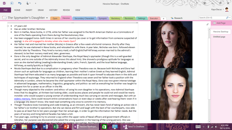Open Send To OneNote taskbar item
Viewport: 232px width, 130px height.
click(x=133, y=127)
